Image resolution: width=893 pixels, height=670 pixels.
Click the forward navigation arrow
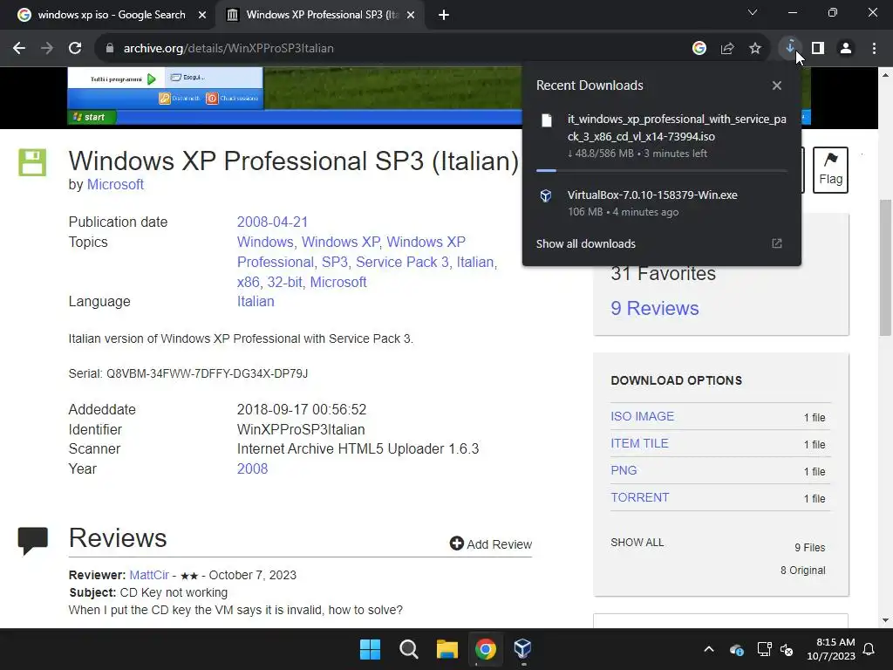(x=47, y=49)
